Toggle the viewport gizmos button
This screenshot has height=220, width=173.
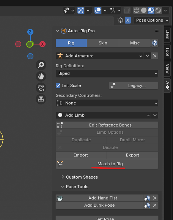point(81,10)
